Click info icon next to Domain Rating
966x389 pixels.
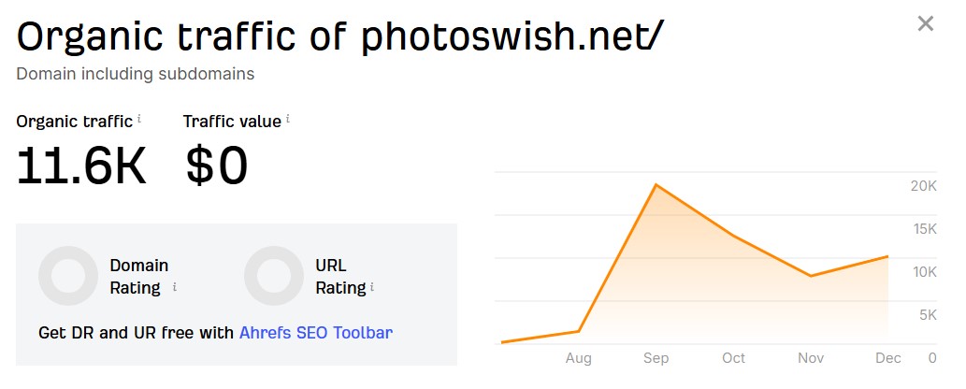point(175,288)
